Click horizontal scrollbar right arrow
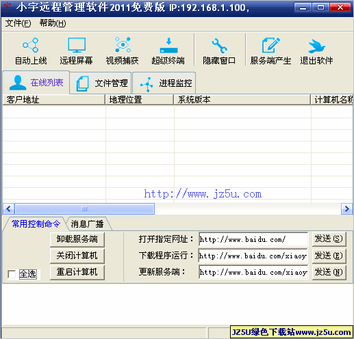The image size is (354, 339). coord(347,208)
